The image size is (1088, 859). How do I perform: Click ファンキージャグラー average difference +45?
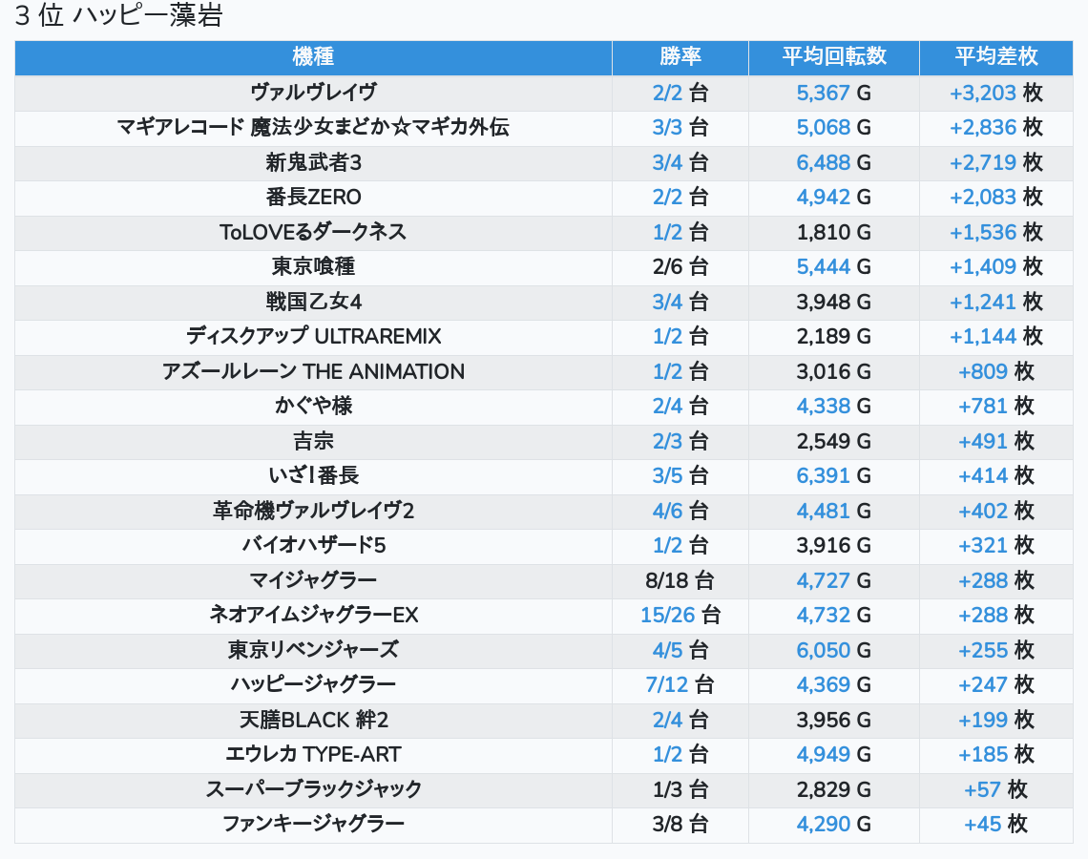click(x=983, y=825)
